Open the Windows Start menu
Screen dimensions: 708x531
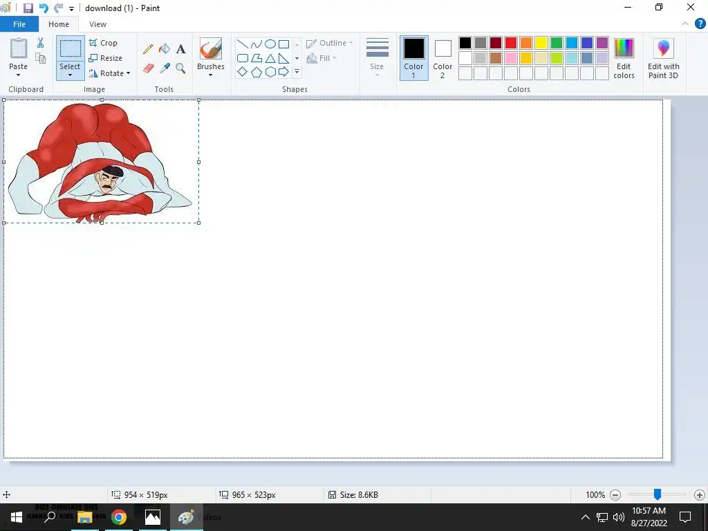pyautogui.click(x=17, y=517)
